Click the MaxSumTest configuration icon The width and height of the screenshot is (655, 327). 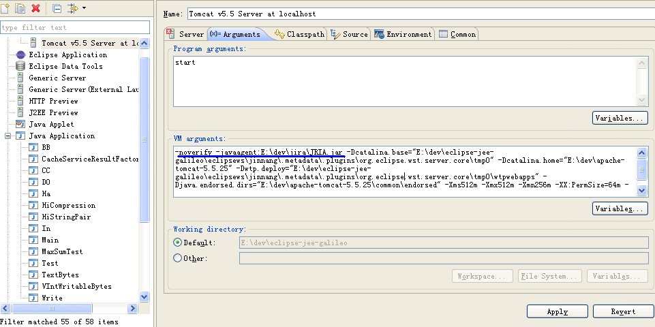coord(34,251)
